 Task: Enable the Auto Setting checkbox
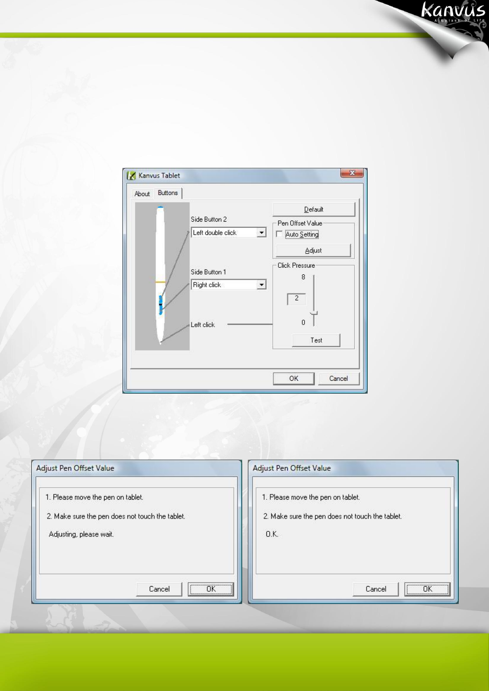point(279,234)
